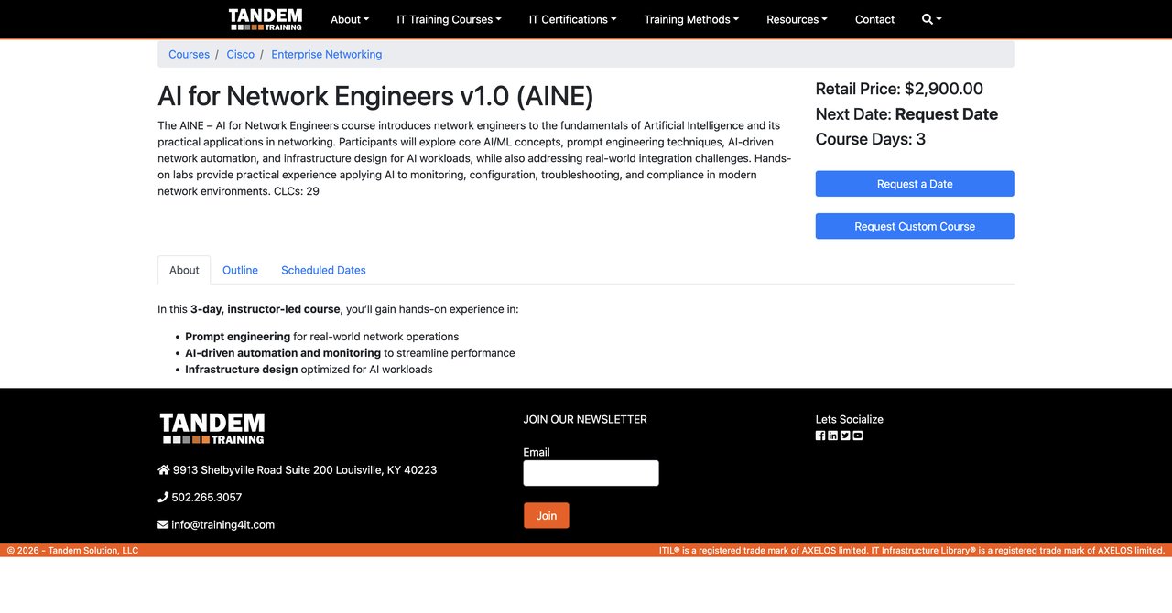Go to Courses breadcrumb link
1172x613 pixels.
pos(189,54)
